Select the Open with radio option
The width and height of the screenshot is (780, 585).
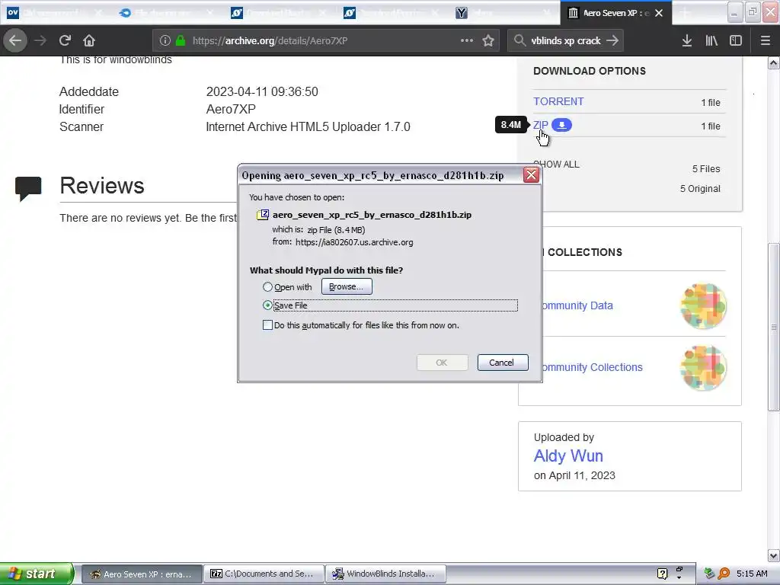[x=267, y=287]
